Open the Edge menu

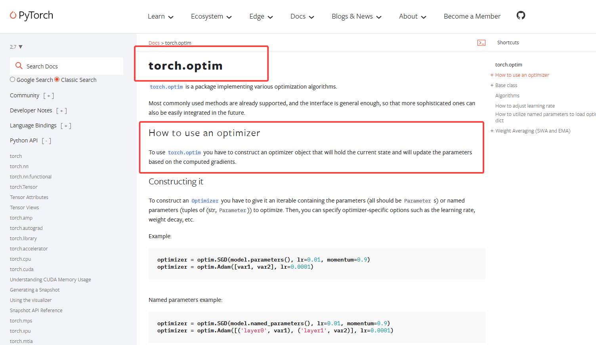pyautogui.click(x=261, y=17)
